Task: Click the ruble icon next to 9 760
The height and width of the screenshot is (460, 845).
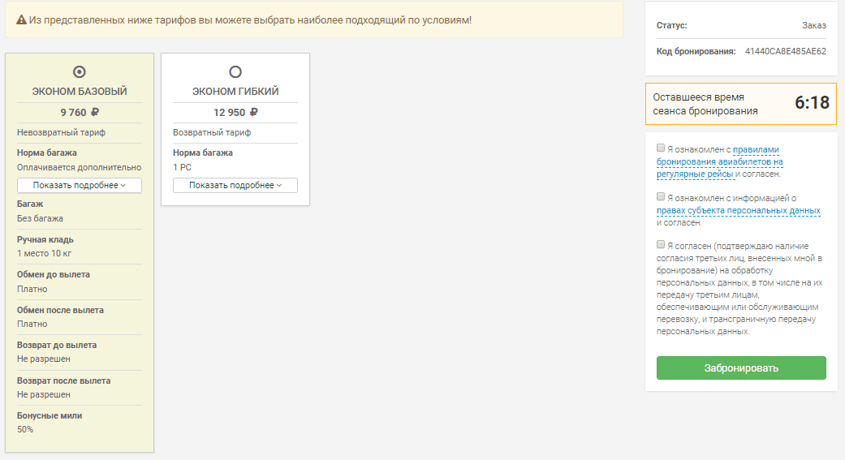Action: pyautogui.click(x=95, y=112)
